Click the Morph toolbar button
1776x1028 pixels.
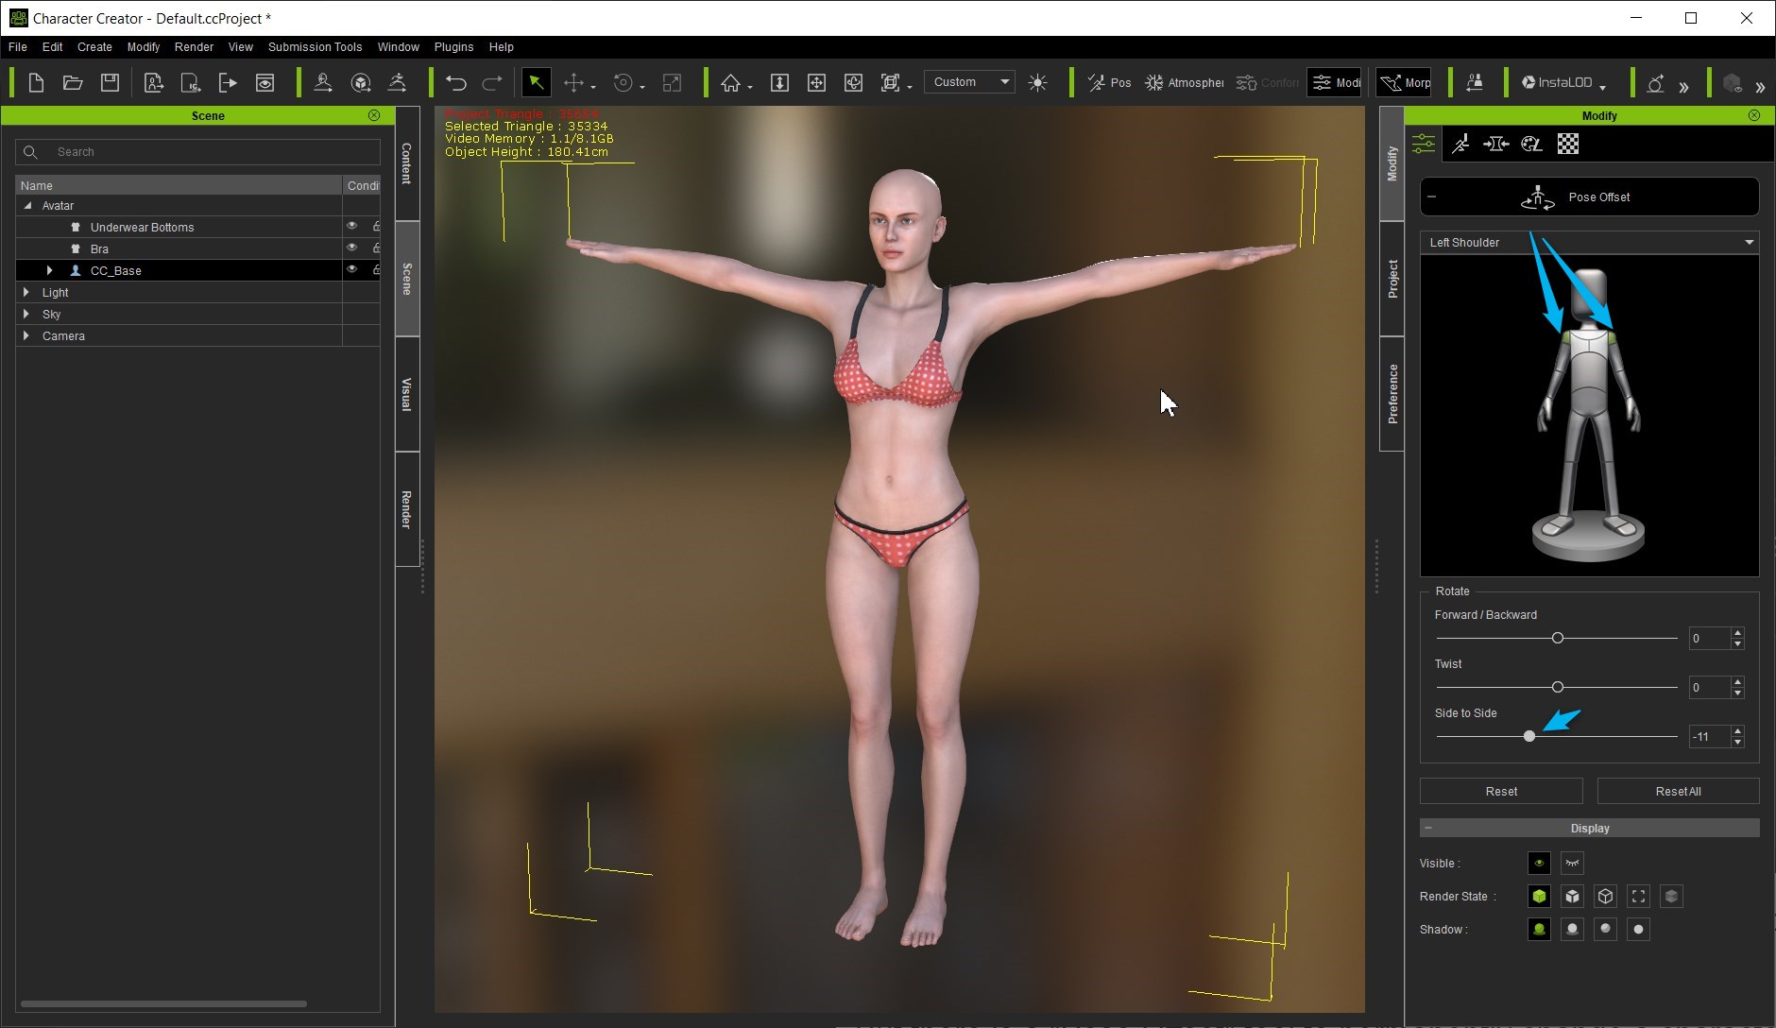click(1404, 83)
